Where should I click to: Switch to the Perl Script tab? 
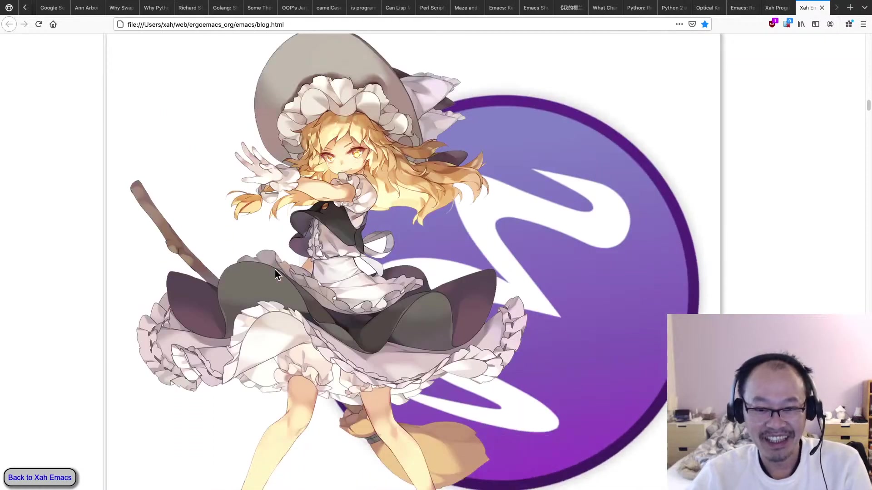coord(432,8)
